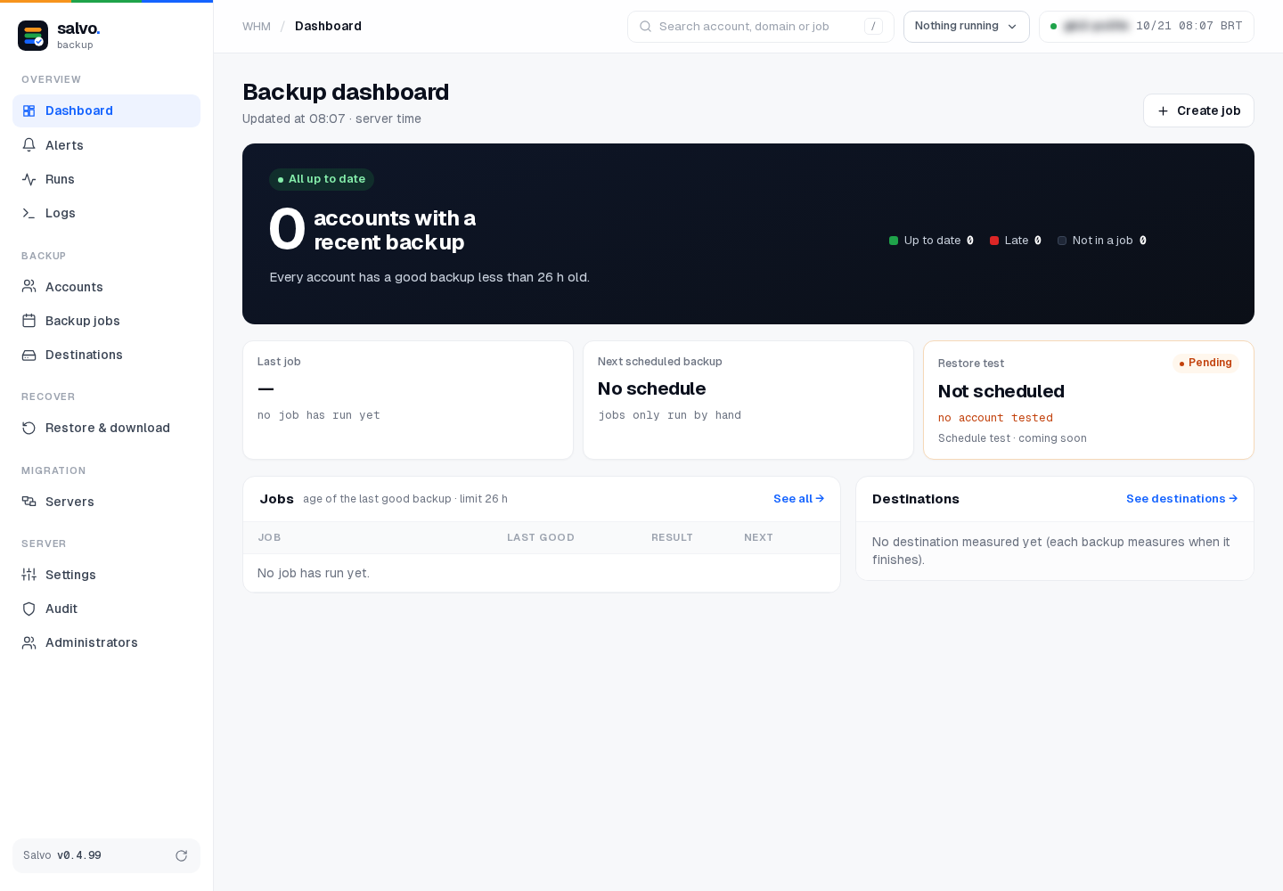
Task: Click the Backup jobs calendar icon
Action: point(29,321)
